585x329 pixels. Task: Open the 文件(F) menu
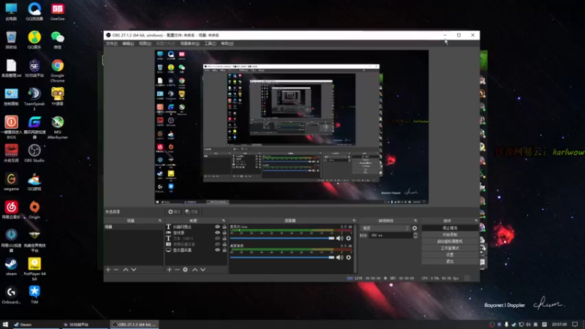tap(111, 44)
